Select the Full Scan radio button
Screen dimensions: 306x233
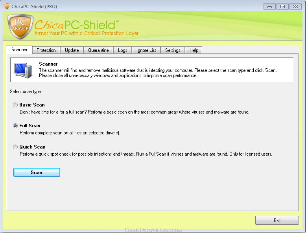[15, 126]
